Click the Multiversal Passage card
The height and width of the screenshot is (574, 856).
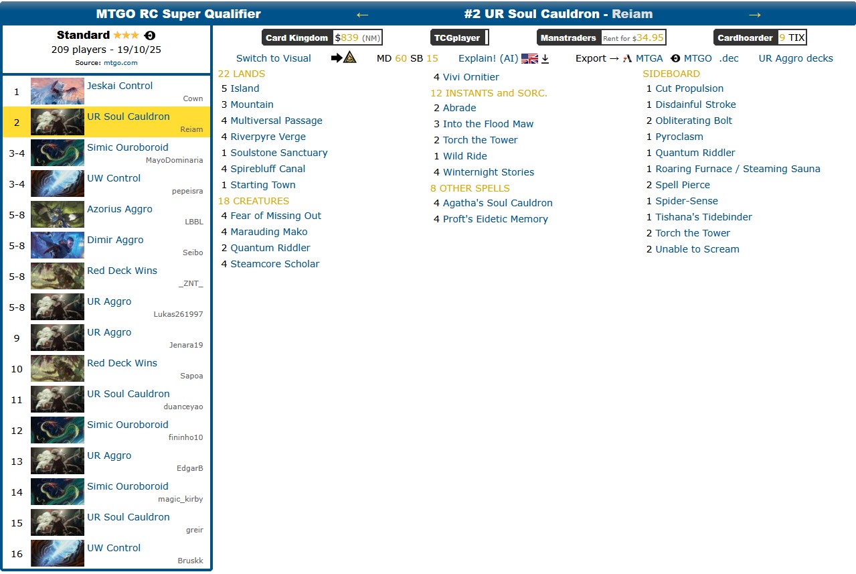point(276,121)
